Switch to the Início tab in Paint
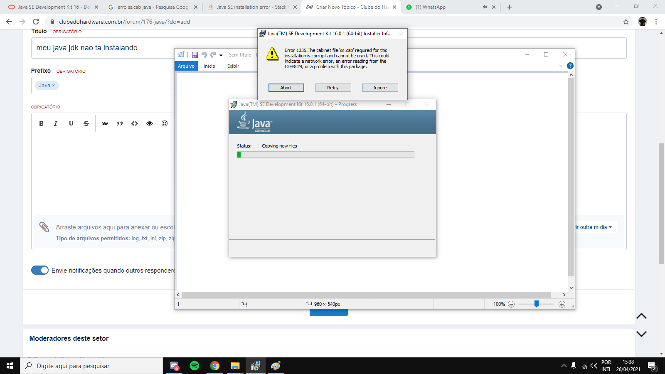This screenshot has width=665, height=374. (209, 66)
